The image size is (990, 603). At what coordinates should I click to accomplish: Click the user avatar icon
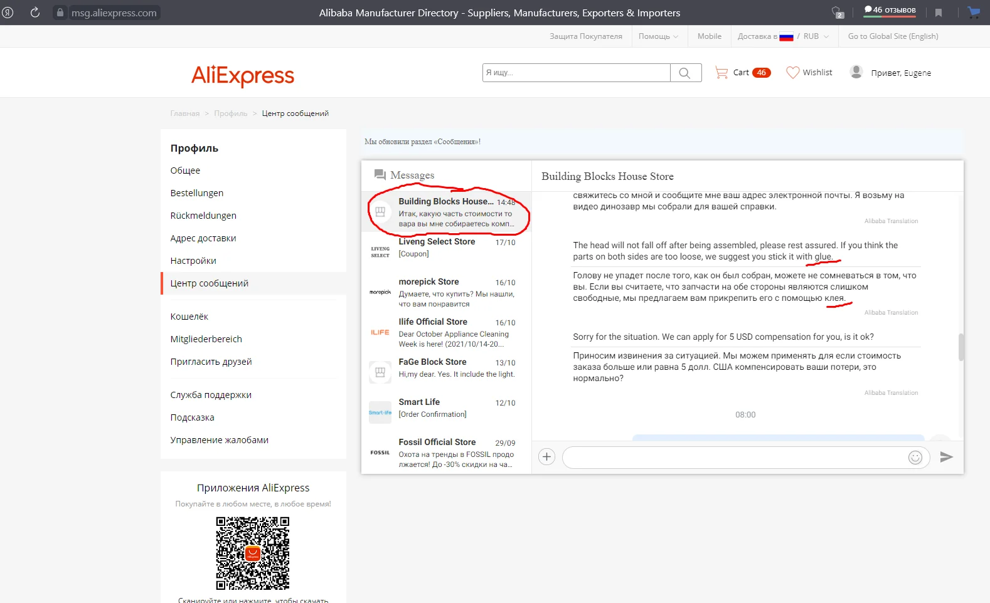856,72
